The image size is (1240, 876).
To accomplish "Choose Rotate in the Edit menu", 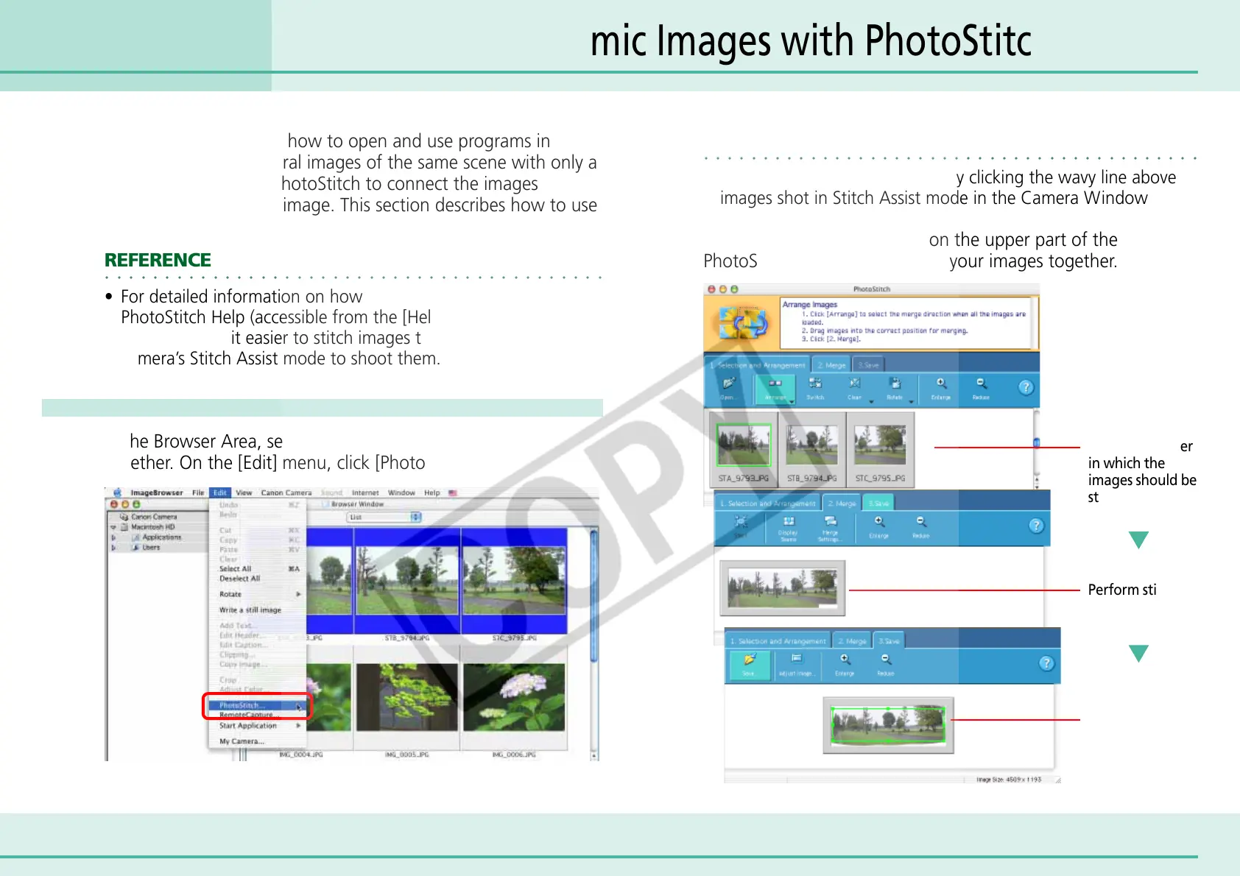I will pos(258,594).
